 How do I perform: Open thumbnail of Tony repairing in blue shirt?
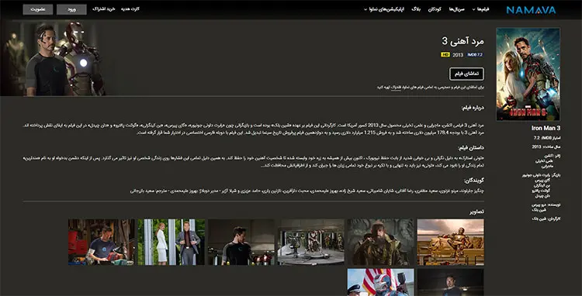click(102, 242)
